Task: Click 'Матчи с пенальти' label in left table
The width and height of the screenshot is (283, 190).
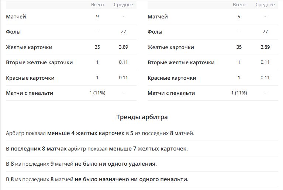Action: coord(30,93)
